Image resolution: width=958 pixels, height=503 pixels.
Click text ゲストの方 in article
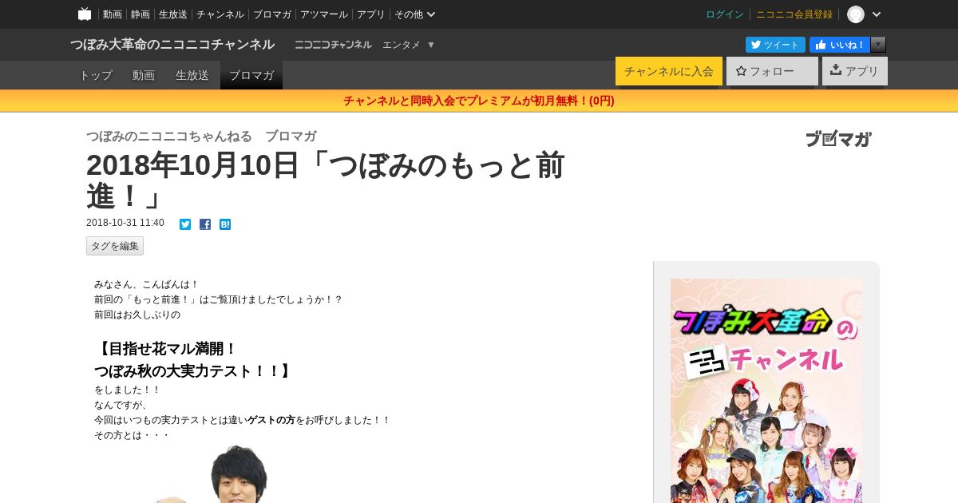click(x=271, y=420)
